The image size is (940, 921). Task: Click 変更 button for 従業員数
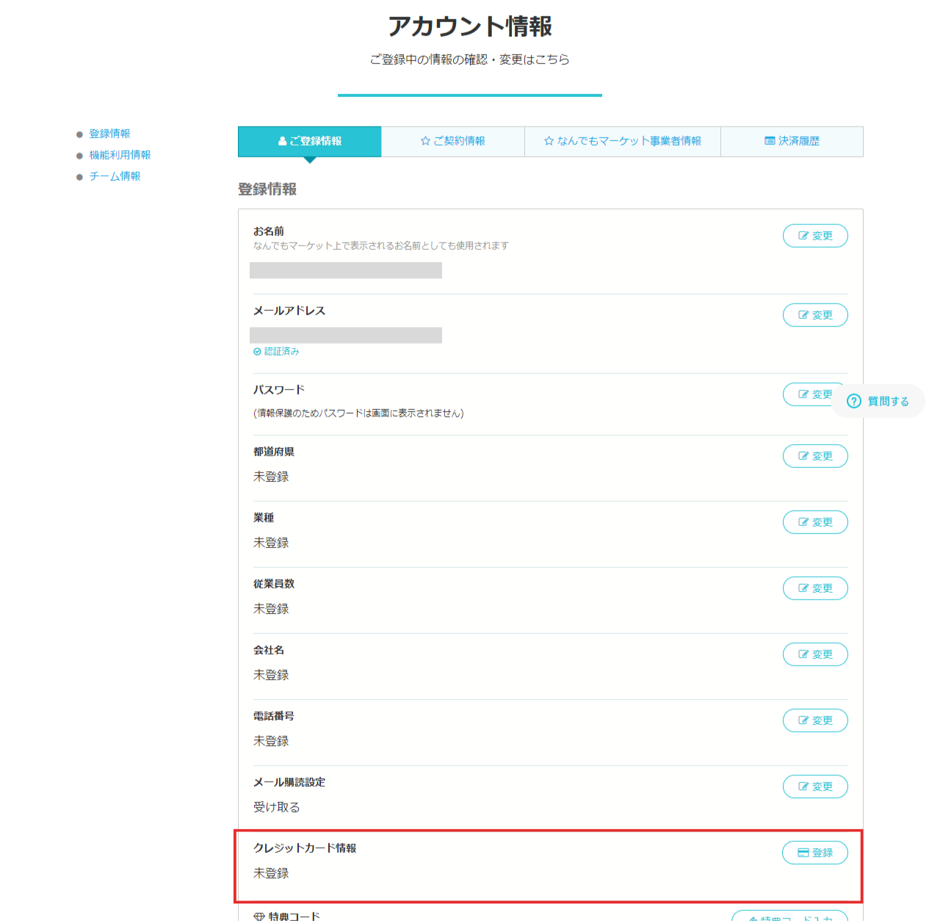[x=815, y=588]
